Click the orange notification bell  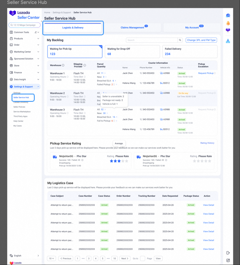[228, 23]
